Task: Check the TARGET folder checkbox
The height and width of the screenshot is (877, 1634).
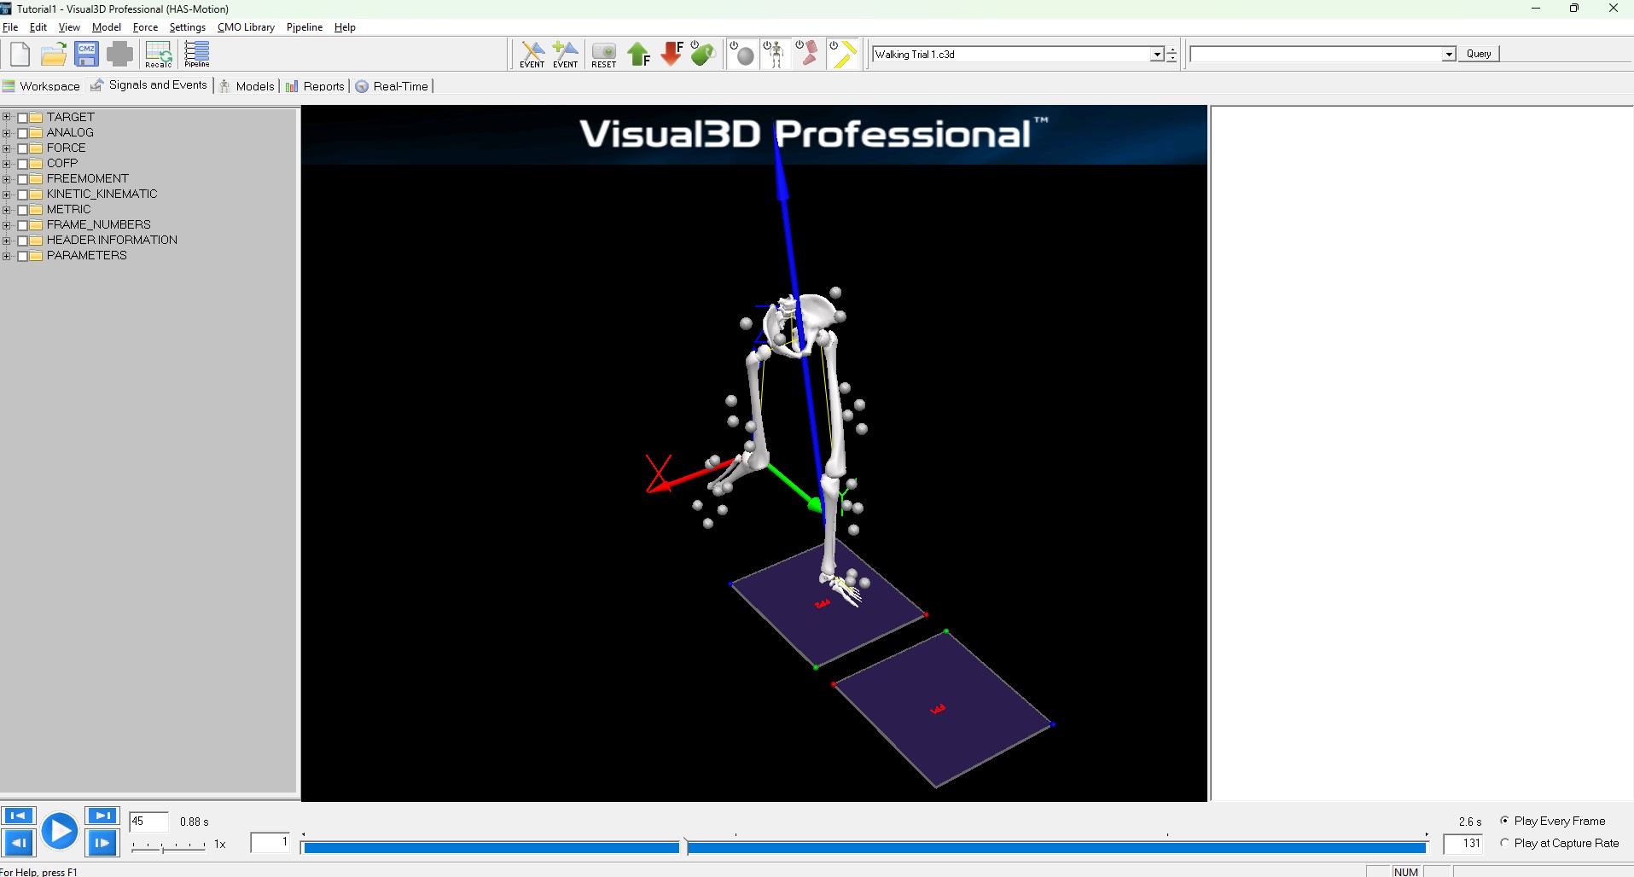Action: tap(23, 118)
